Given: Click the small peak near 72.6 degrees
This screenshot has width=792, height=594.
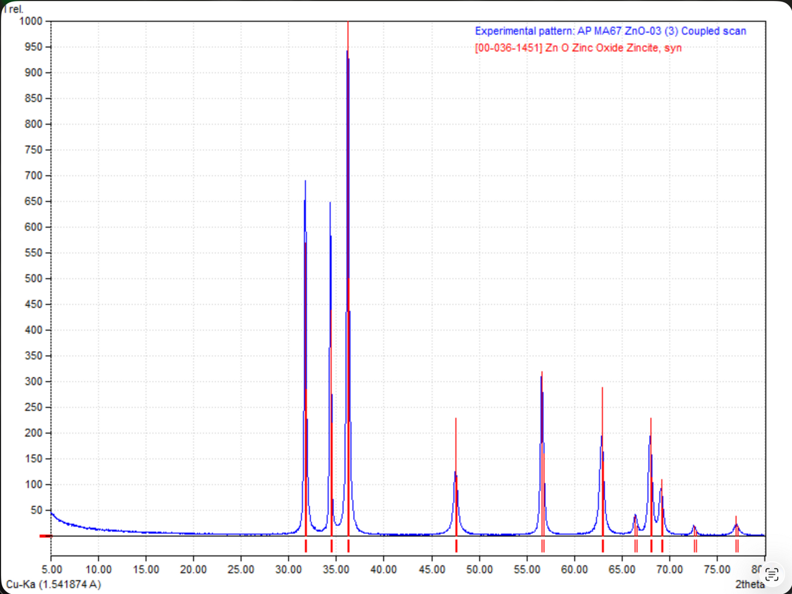Looking at the screenshot, I should pyautogui.click(x=694, y=528).
